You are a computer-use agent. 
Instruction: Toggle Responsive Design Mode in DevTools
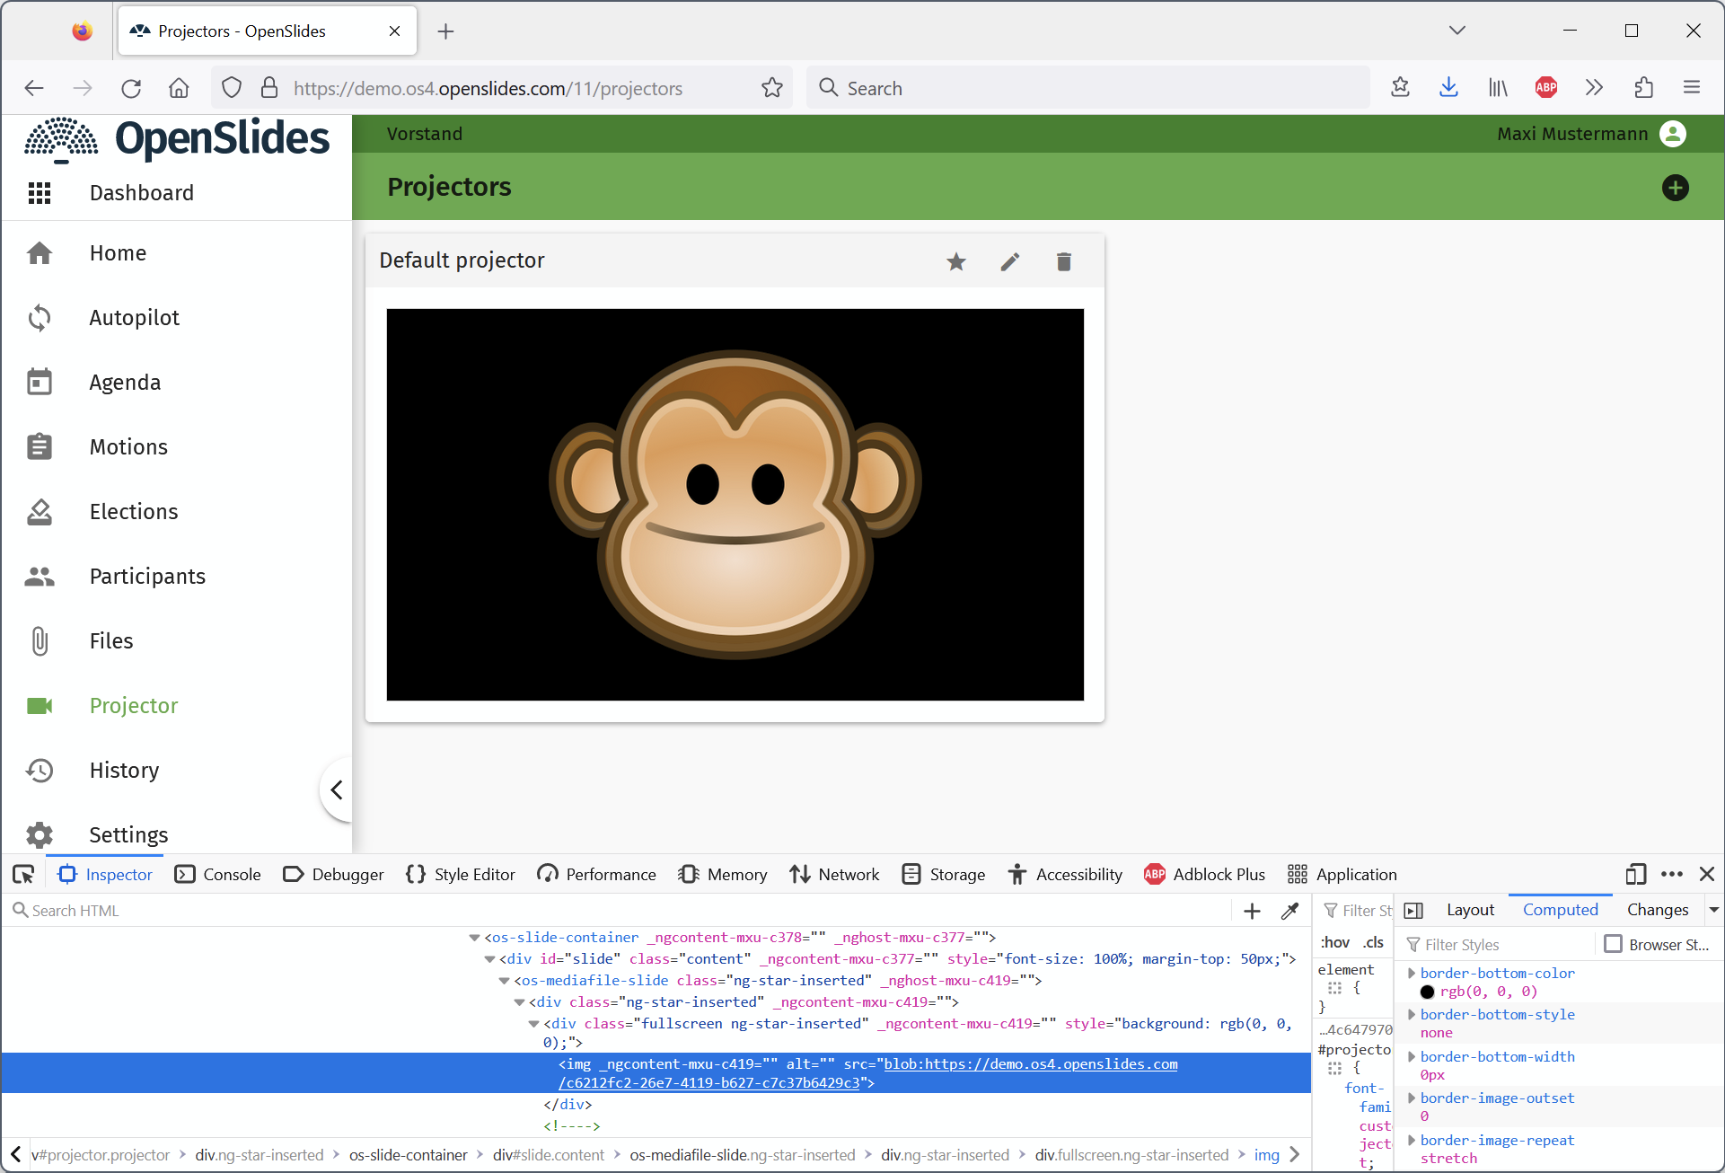[x=1634, y=874]
